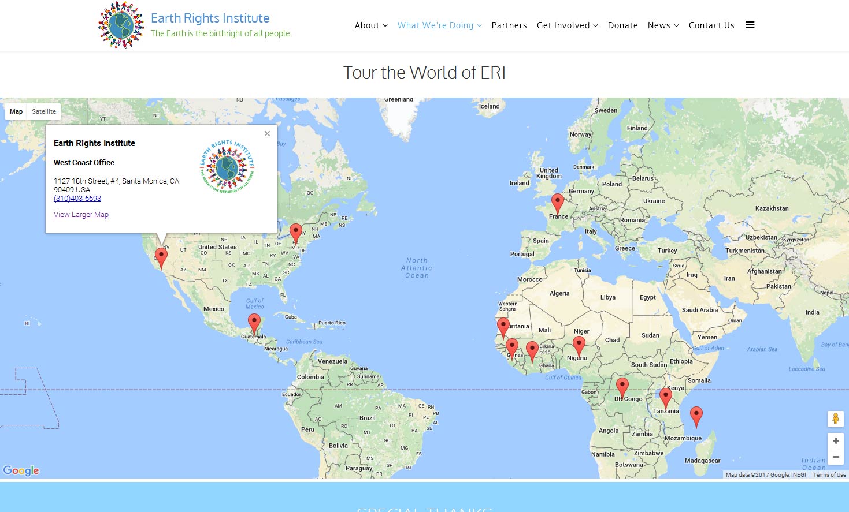Viewport: 849px width, 512px height.
Task: Expand the About dropdown menu
Action: point(371,25)
